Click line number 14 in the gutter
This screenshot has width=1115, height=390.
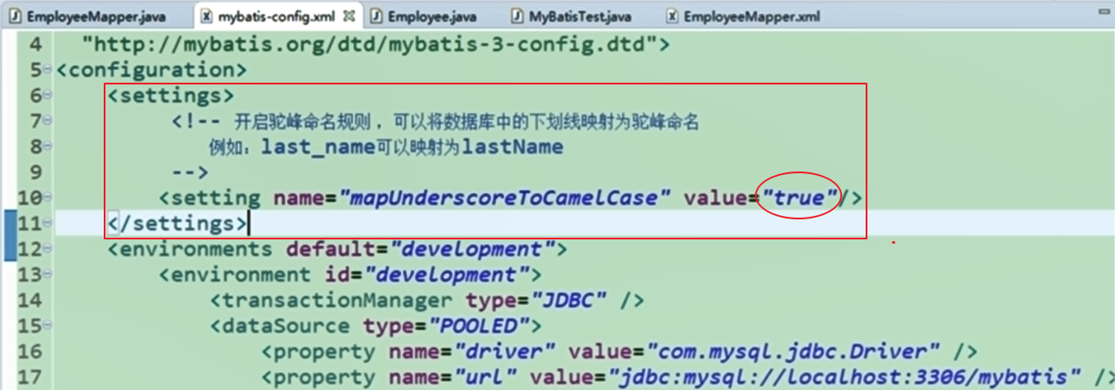[29, 300]
